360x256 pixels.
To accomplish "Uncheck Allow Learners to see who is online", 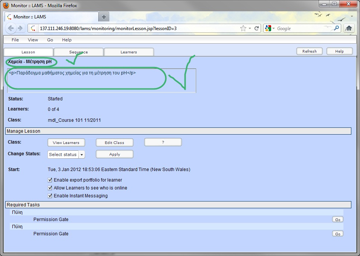I will click(x=50, y=188).
